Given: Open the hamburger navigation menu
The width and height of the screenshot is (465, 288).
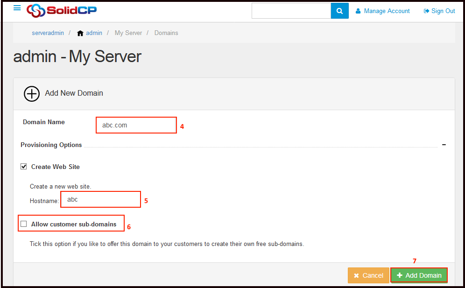Looking at the screenshot, I should pyautogui.click(x=17, y=8).
